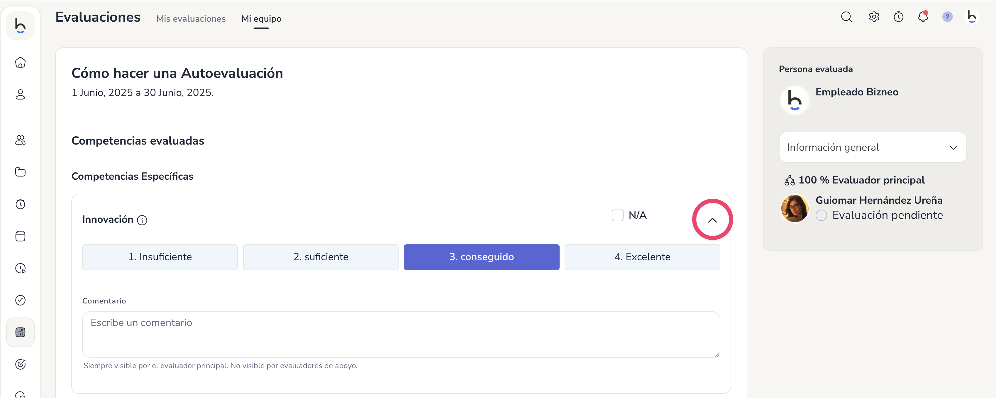This screenshot has width=996, height=398.
Task: Open the evaluations chart sidebar icon
Action: (20, 332)
